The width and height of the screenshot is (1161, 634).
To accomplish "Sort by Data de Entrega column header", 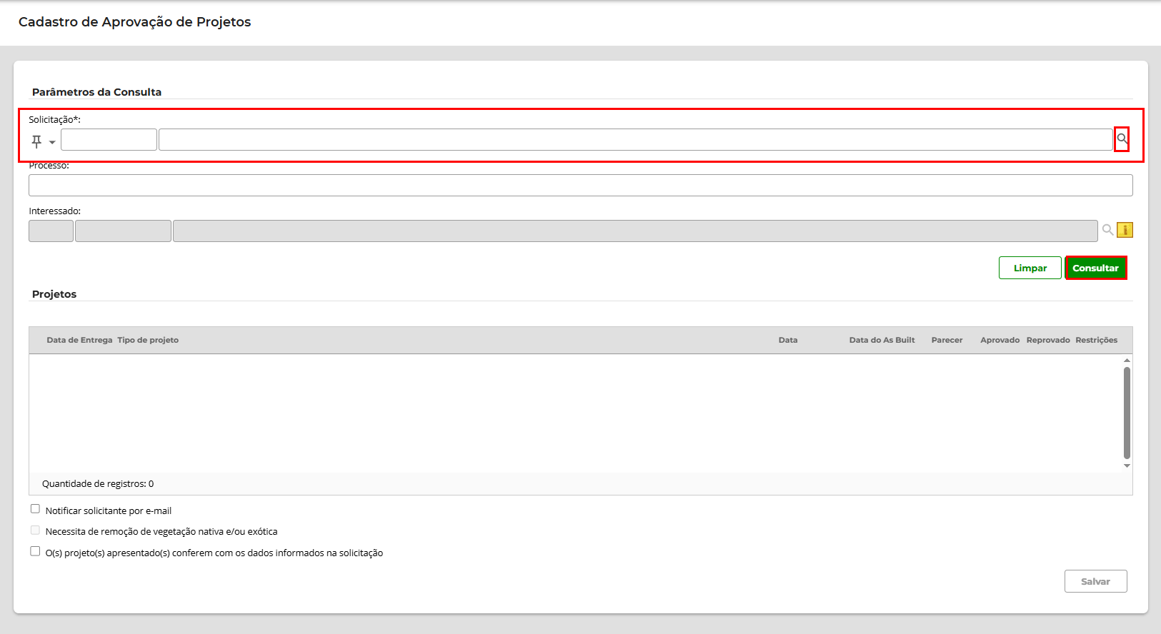I will [79, 340].
